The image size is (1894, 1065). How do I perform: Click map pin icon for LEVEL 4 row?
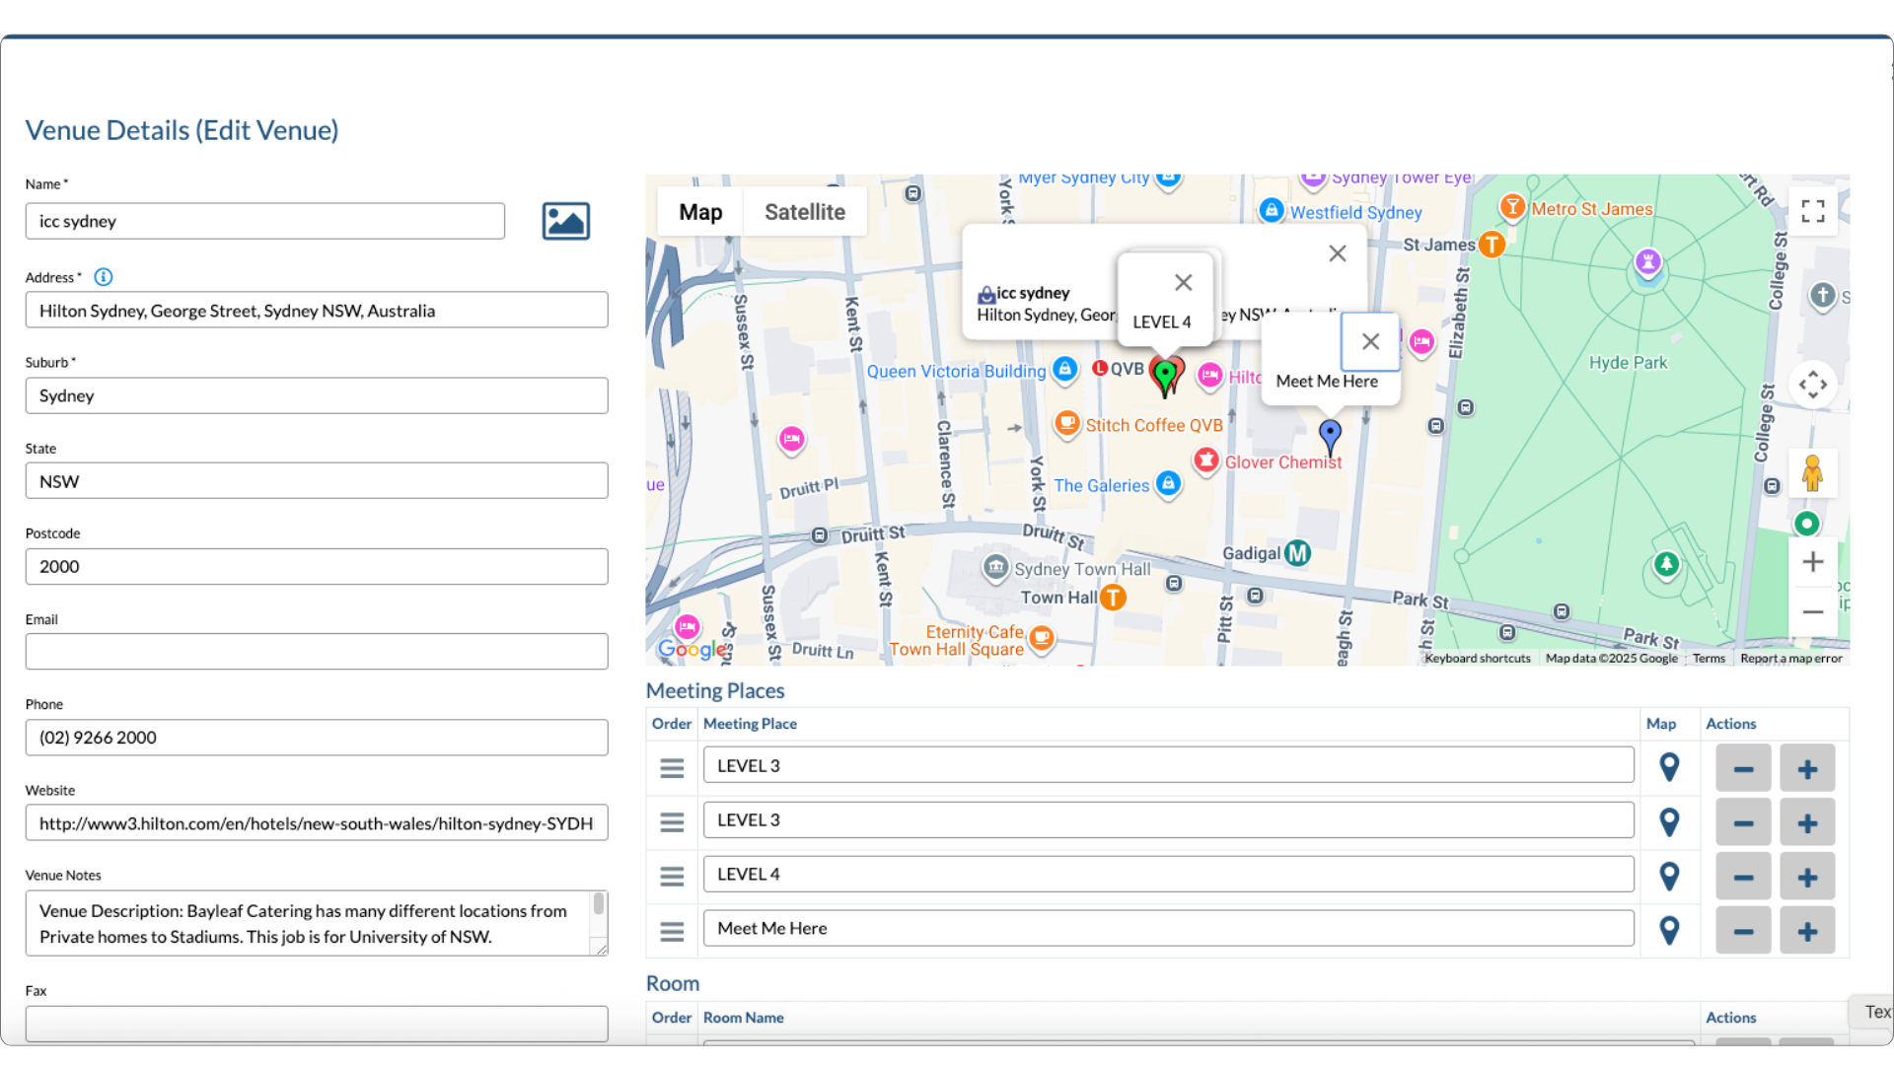[x=1668, y=876]
